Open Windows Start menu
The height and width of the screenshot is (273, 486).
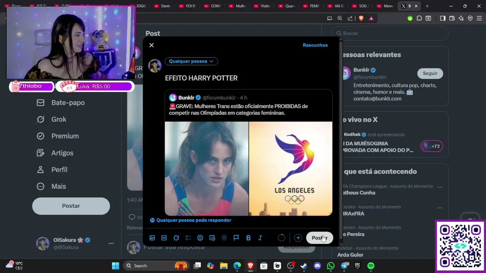pos(115,266)
